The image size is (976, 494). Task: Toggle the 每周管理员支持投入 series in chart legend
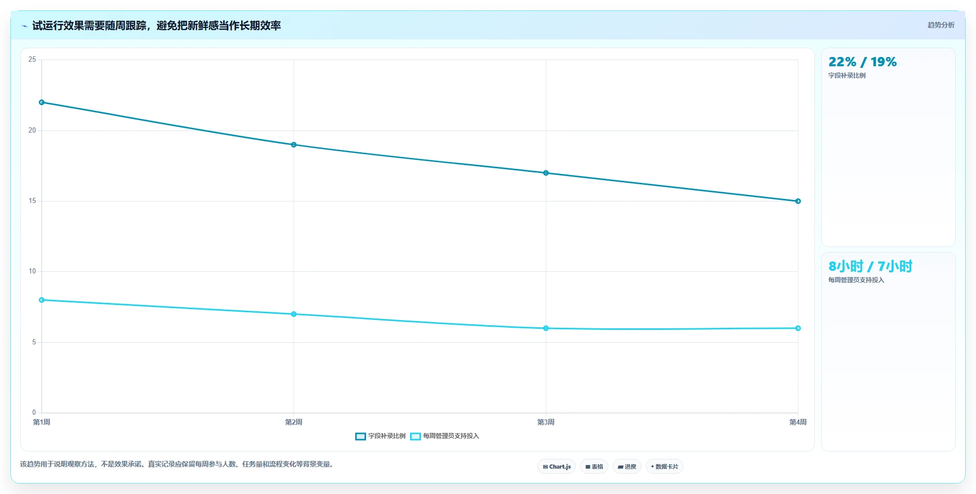click(445, 436)
